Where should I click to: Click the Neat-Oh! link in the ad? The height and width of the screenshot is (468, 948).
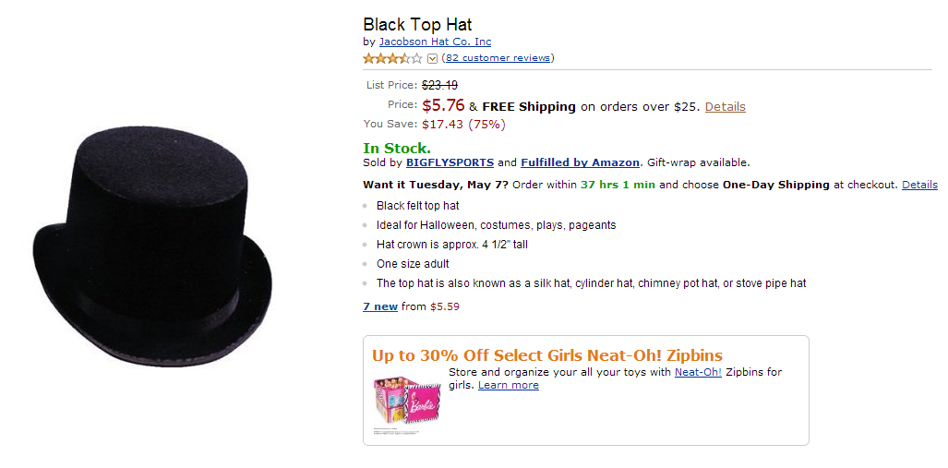point(698,372)
